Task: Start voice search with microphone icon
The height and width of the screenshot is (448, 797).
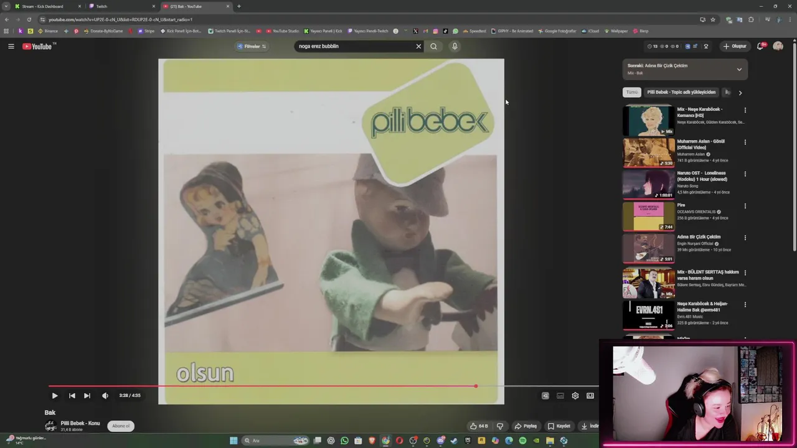Action: coord(455,46)
